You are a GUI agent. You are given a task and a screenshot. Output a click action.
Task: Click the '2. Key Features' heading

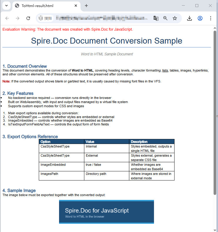(x=18, y=93)
